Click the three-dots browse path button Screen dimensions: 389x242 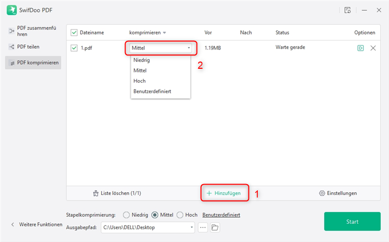tap(203, 228)
